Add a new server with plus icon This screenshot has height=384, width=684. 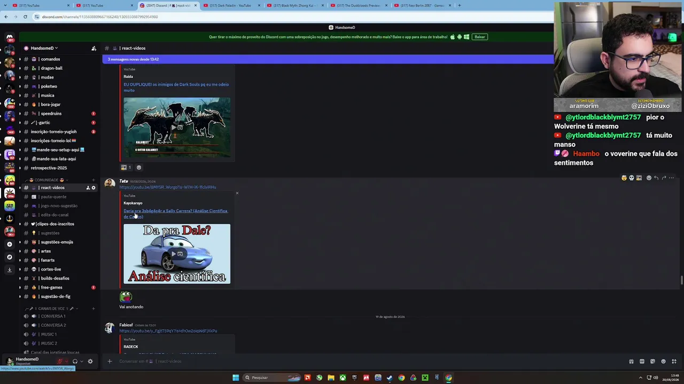point(10,244)
